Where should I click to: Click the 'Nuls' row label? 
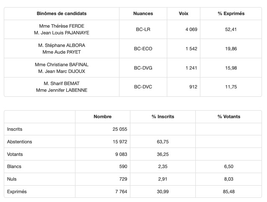click(x=12, y=179)
